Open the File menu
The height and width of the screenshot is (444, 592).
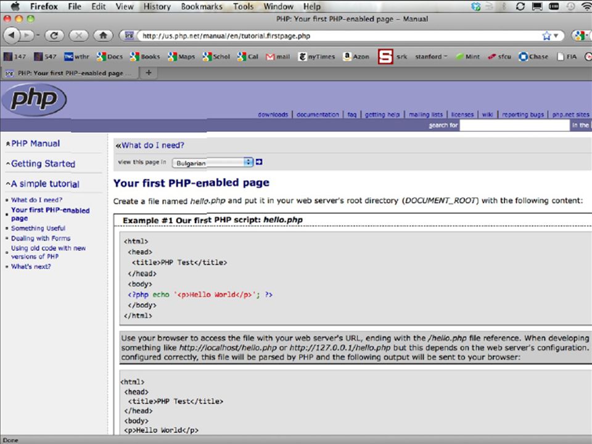[75, 6]
